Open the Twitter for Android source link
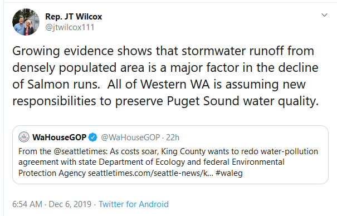 (x=134, y=204)
